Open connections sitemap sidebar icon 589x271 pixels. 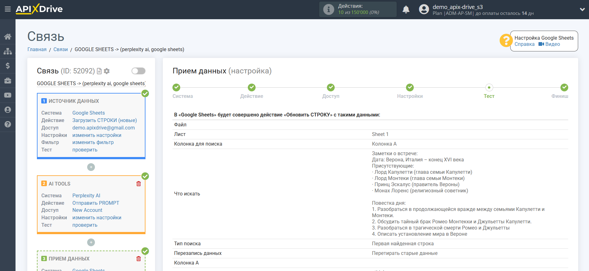8,51
